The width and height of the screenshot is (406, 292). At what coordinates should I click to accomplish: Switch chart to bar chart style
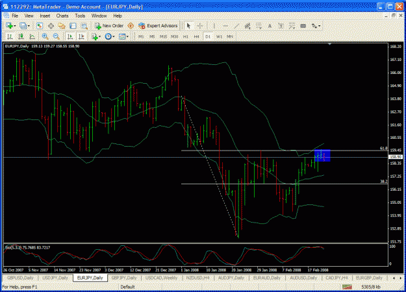coord(10,36)
